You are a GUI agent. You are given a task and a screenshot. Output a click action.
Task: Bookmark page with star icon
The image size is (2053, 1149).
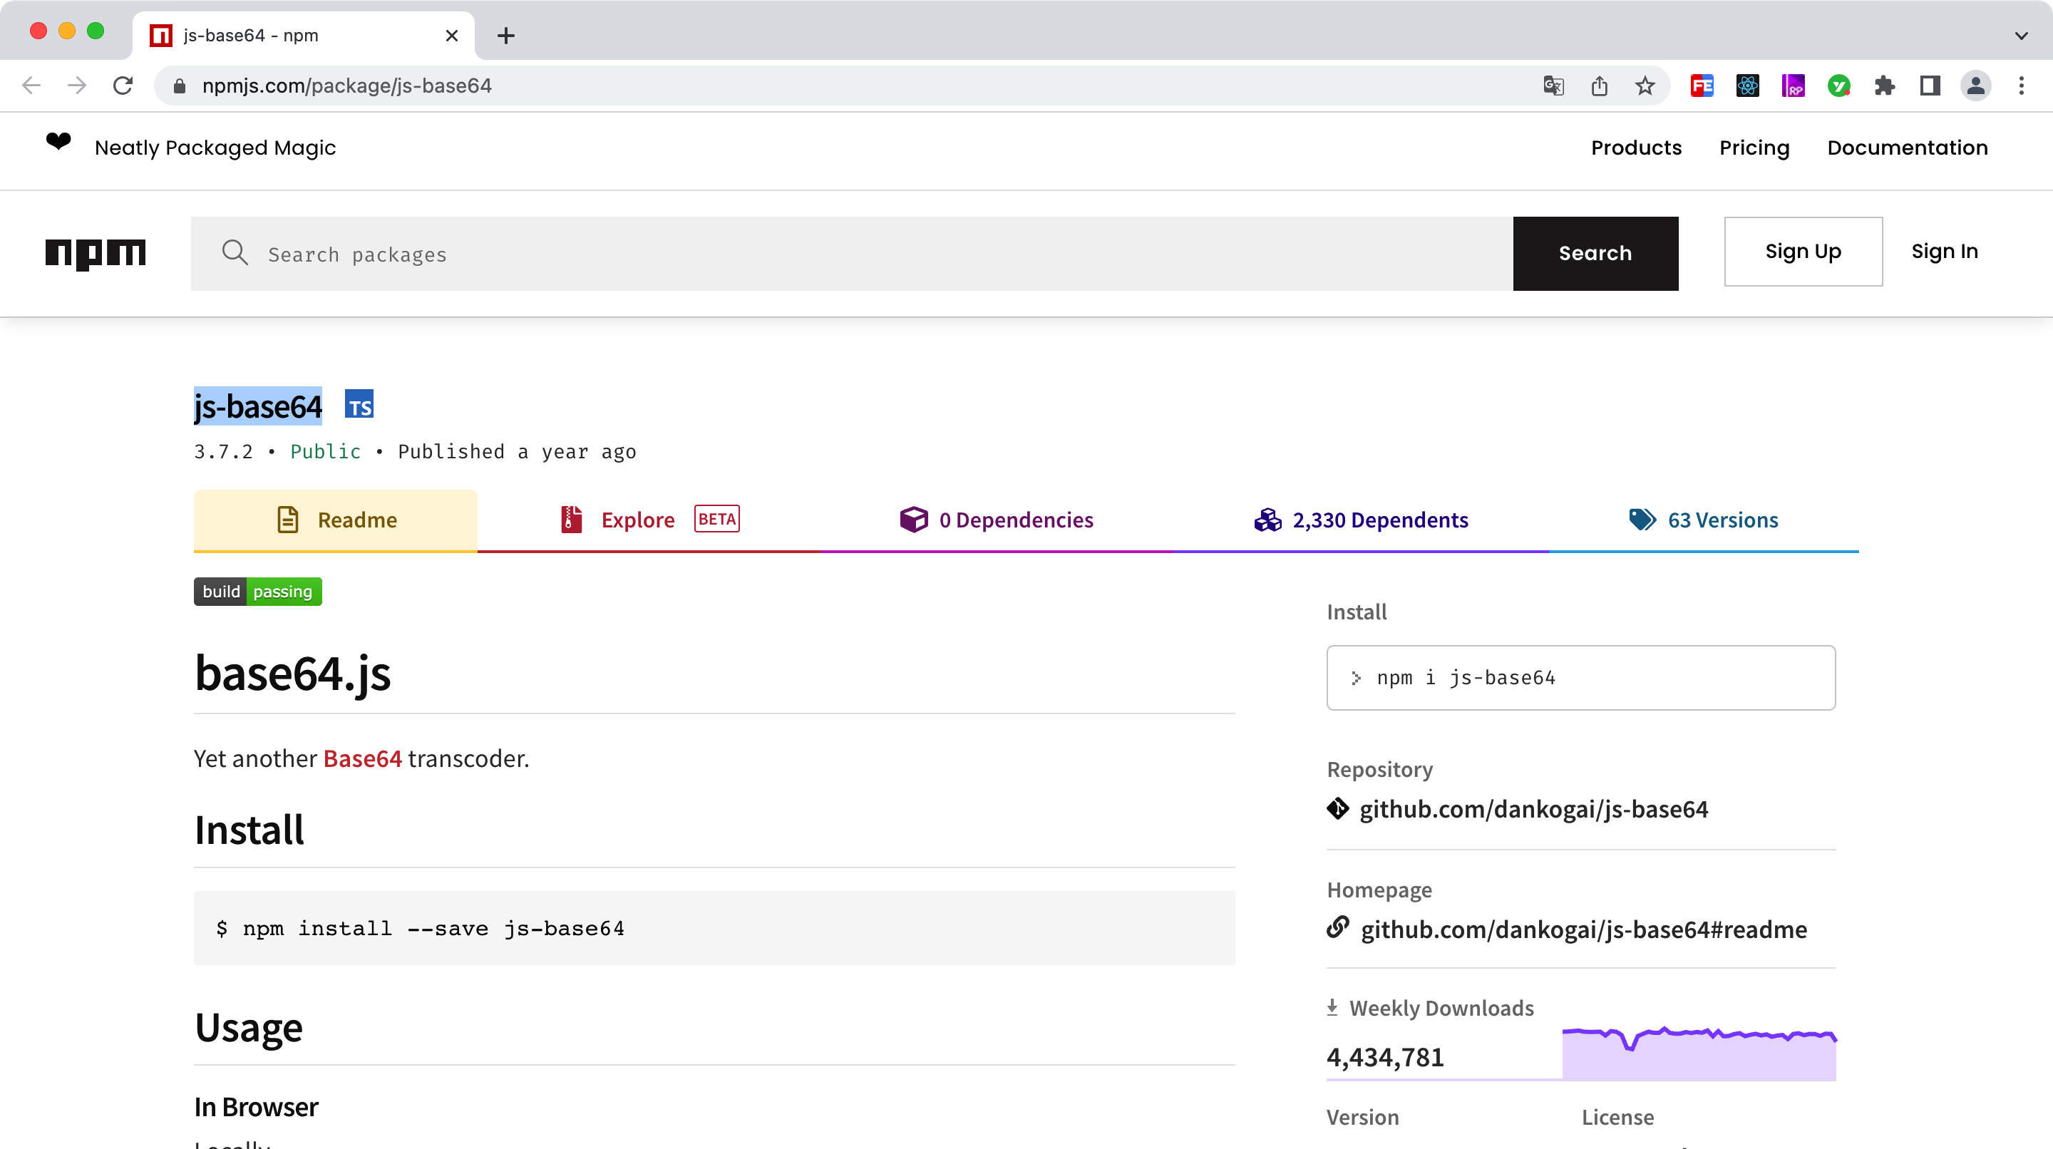tap(1645, 86)
